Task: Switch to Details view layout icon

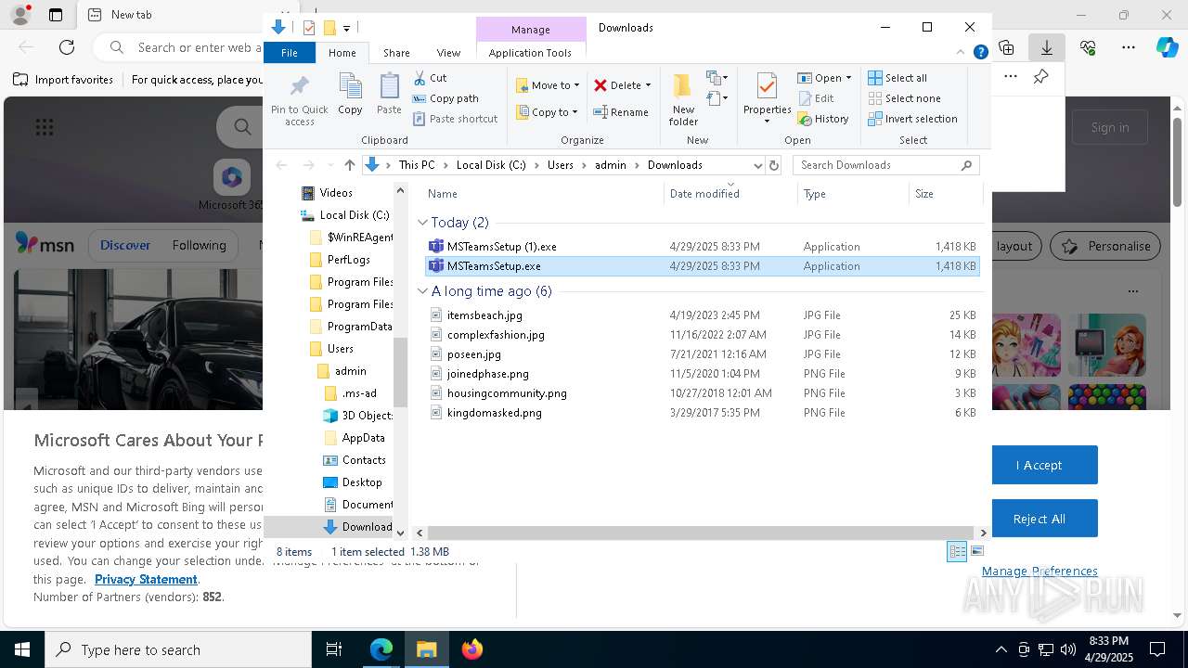Action: tap(957, 551)
